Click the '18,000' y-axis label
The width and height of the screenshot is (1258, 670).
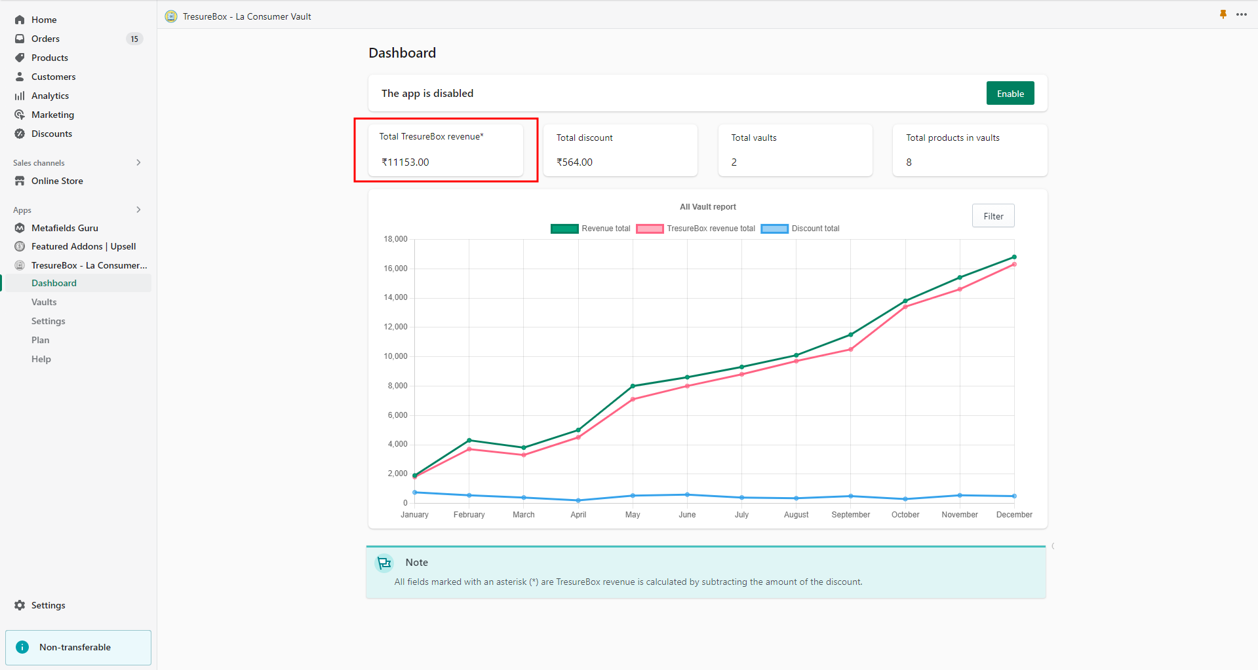(x=395, y=239)
